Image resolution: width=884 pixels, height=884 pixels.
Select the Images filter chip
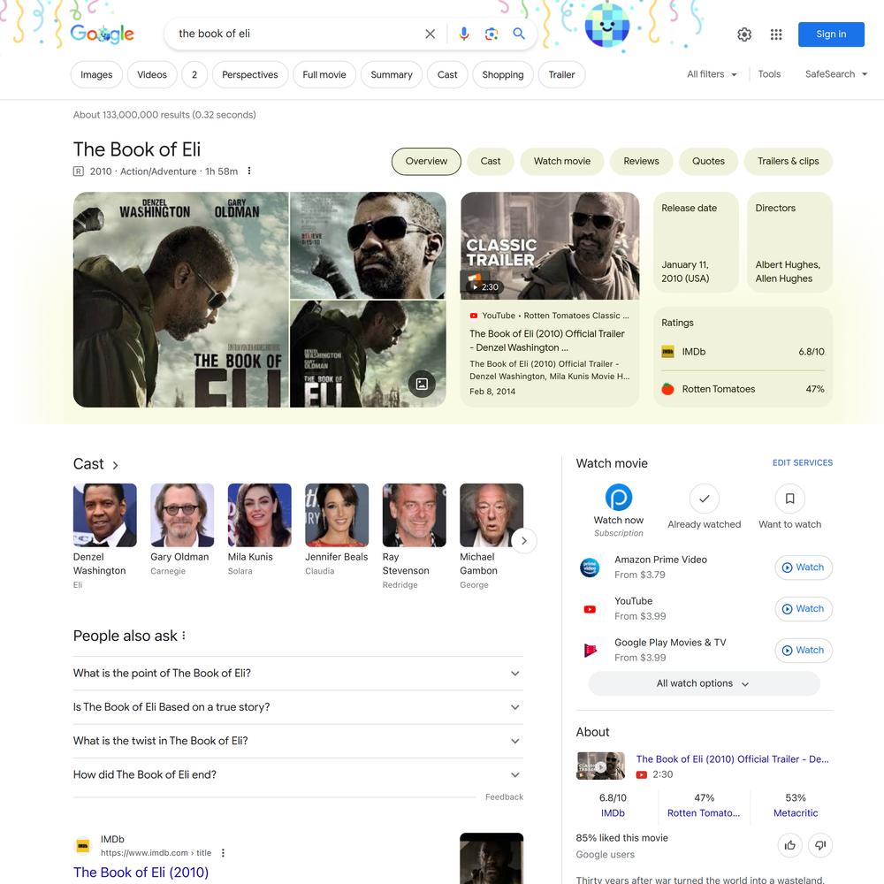click(x=96, y=74)
